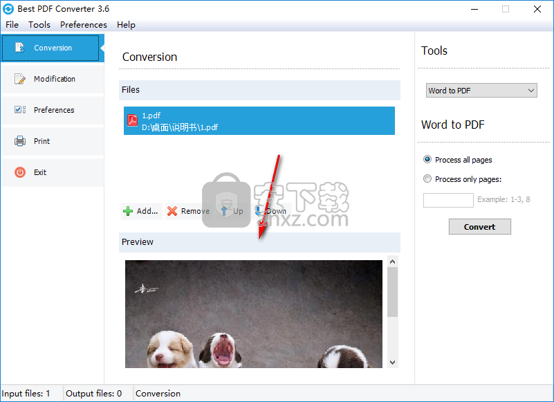Click the Convert button
This screenshot has width=554, height=402.
pos(480,227)
